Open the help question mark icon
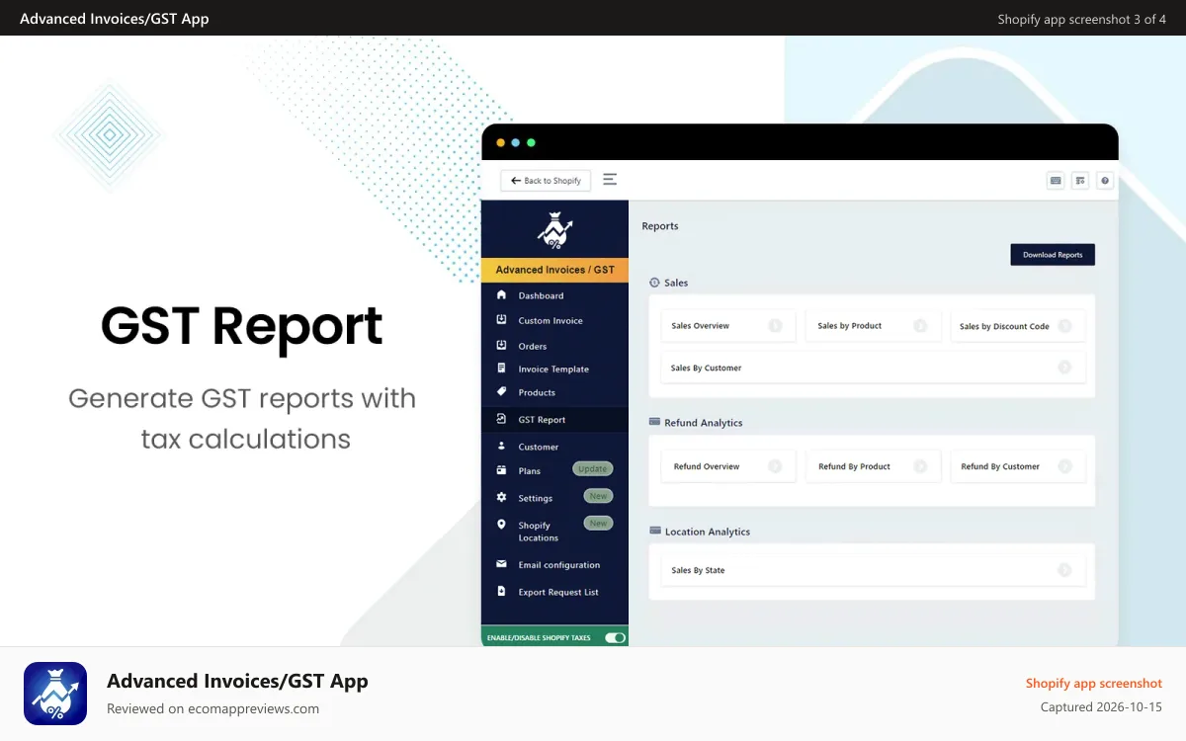Image resolution: width=1186 pixels, height=741 pixels. (x=1105, y=181)
